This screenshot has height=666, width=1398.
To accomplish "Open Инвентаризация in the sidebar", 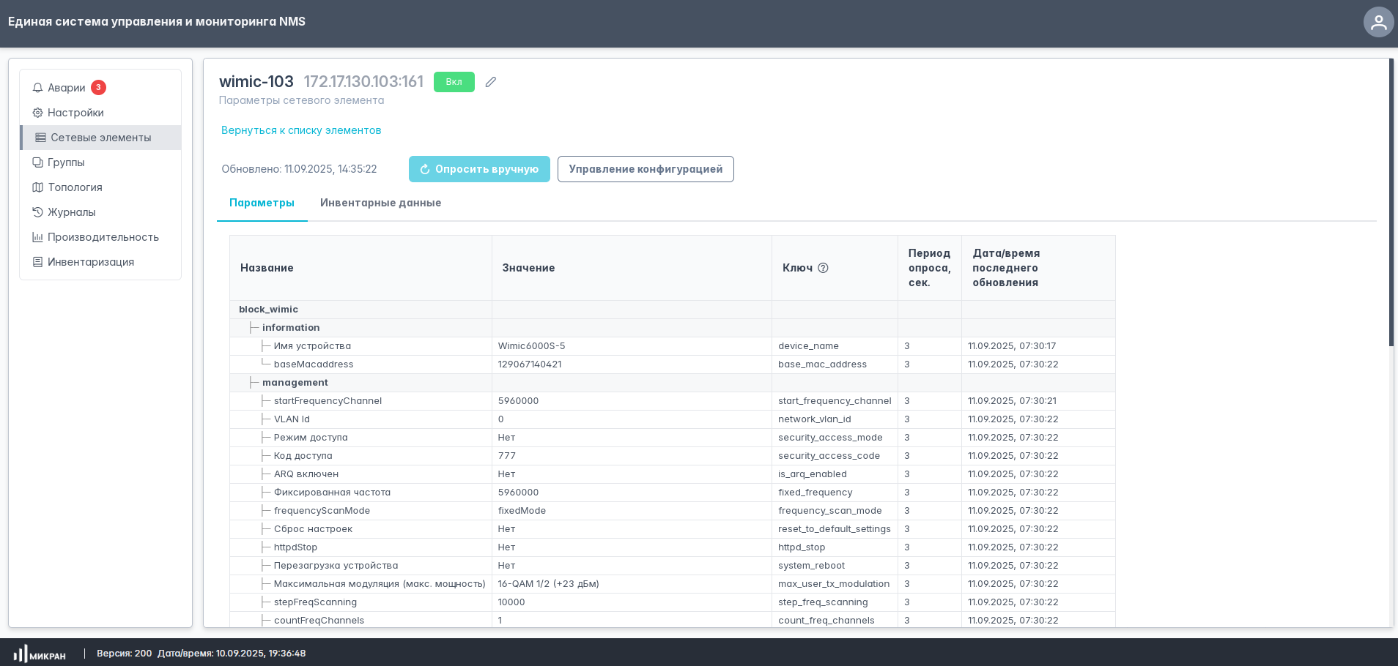I will (90, 262).
